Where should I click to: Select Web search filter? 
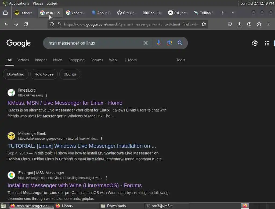tap(113, 60)
